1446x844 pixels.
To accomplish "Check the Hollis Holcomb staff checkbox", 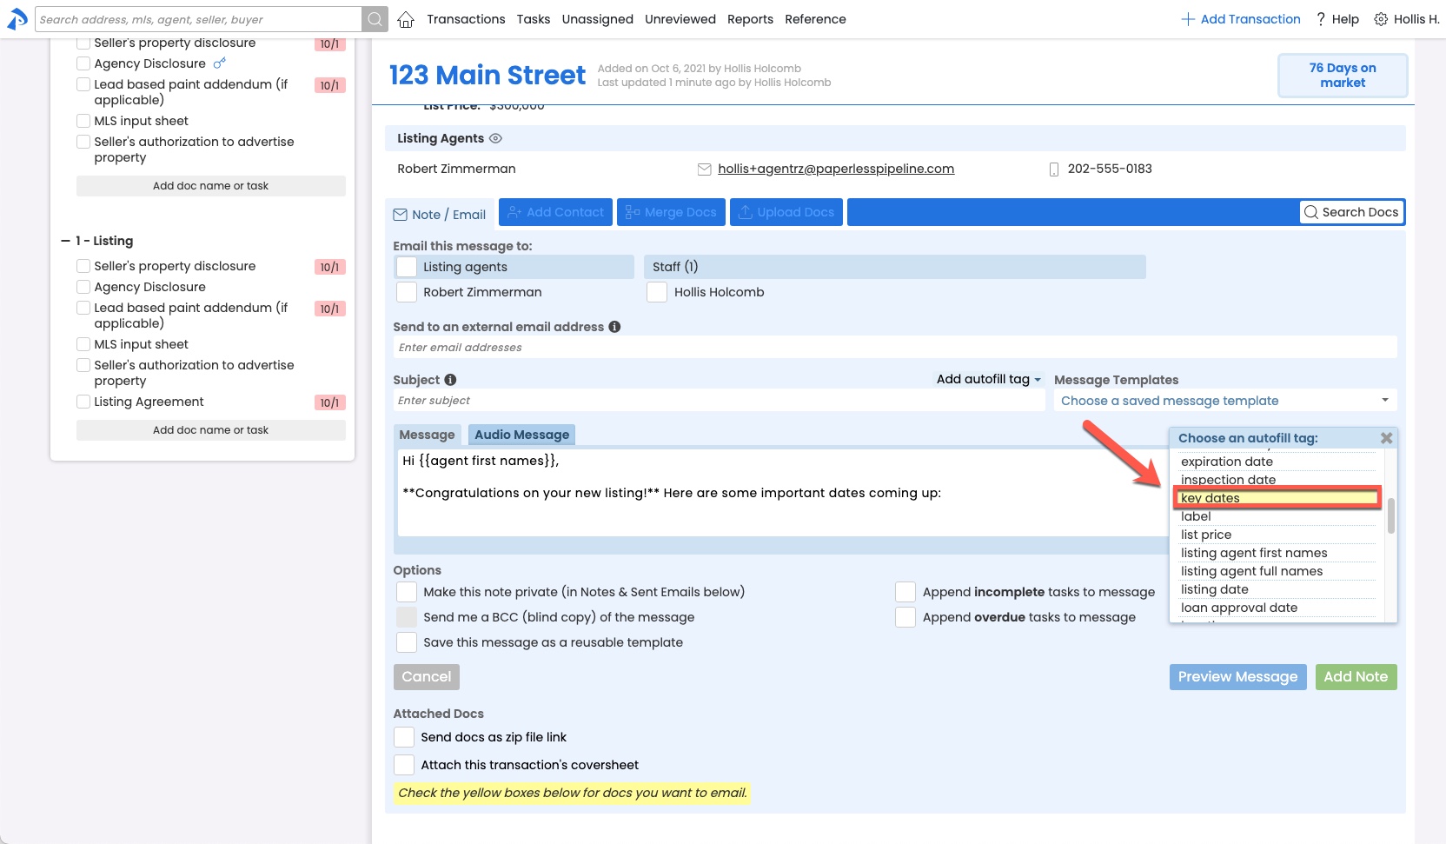I will pyautogui.click(x=657, y=292).
